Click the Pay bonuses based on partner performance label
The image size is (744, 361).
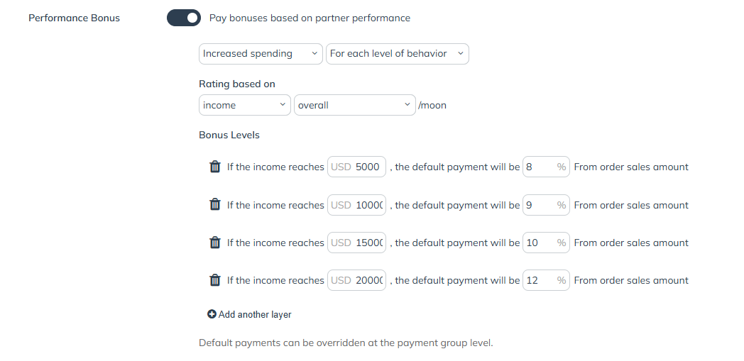(x=310, y=18)
